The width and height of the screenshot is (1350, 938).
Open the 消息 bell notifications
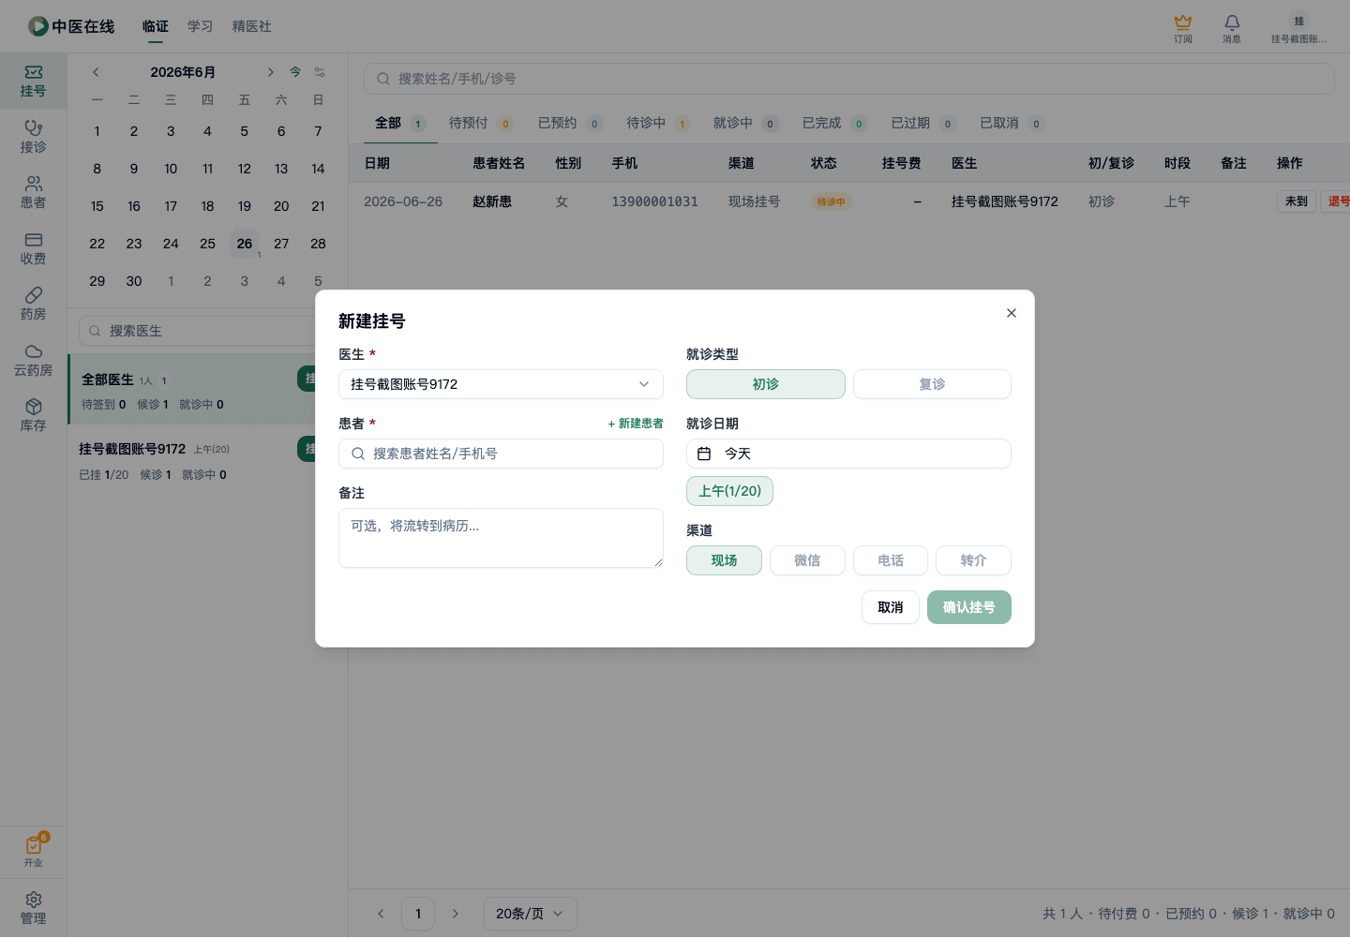click(x=1232, y=28)
